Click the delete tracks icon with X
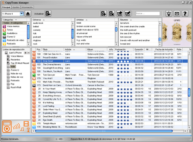This screenshot has height=142, width=193. click(x=112, y=13)
